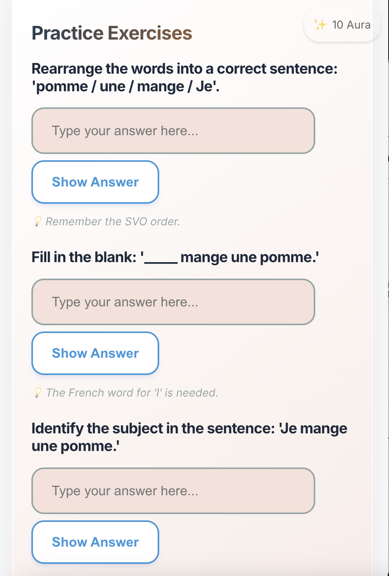The height and width of the screenshot is (576, 389).
Task: Click the 'The French word for I' hint text
Action: pyautogui.click(x=132, y=393)
